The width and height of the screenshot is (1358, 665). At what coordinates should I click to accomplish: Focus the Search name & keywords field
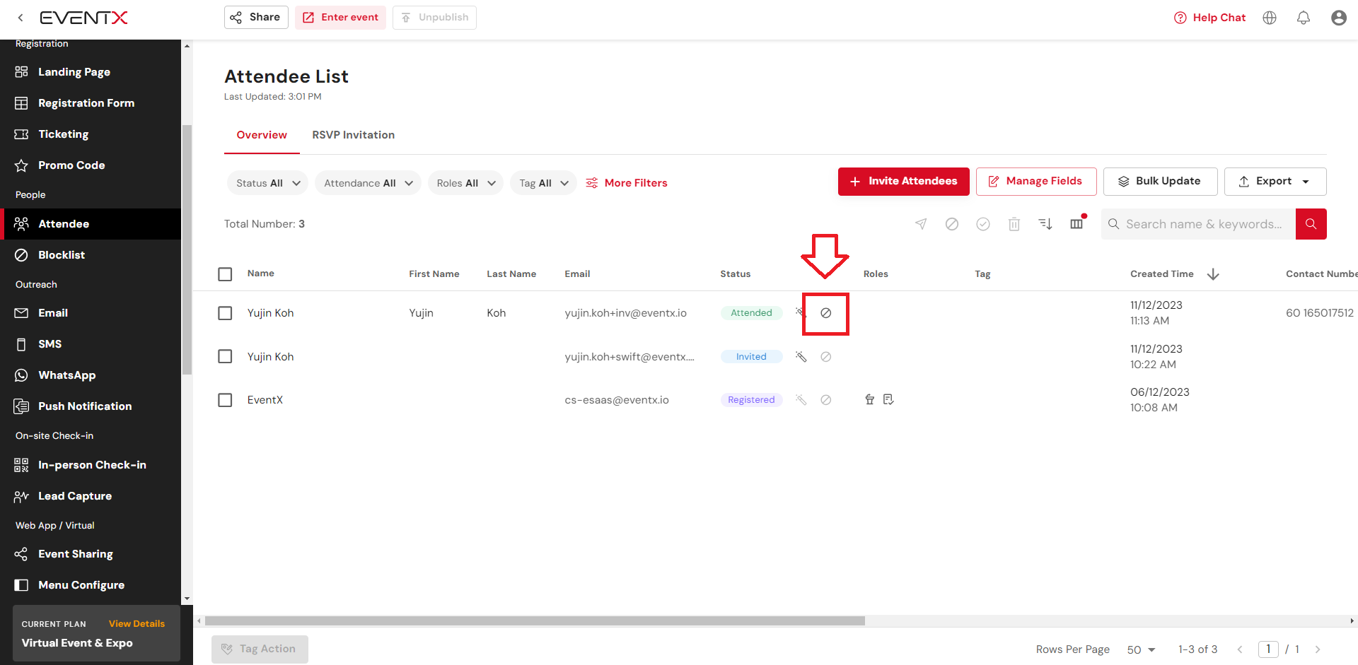[x=1202, y=224]
